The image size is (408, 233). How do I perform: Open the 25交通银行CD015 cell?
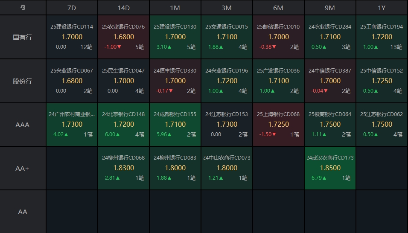[227, 37]
